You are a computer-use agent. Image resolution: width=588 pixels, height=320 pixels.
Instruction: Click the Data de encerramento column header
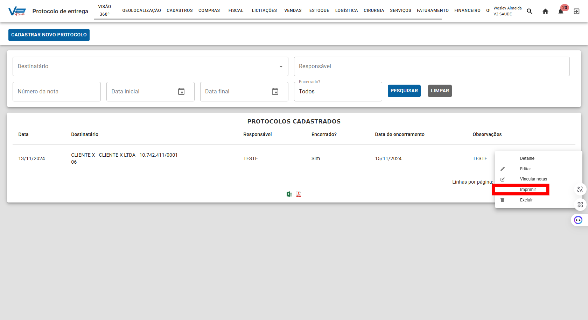(x=400, y=134)
